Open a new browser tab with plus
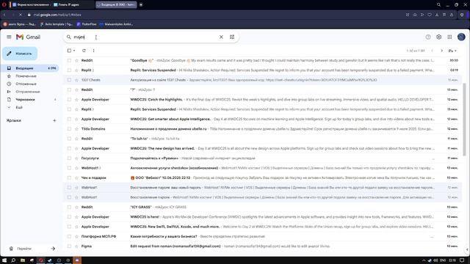 click(141, 5)
